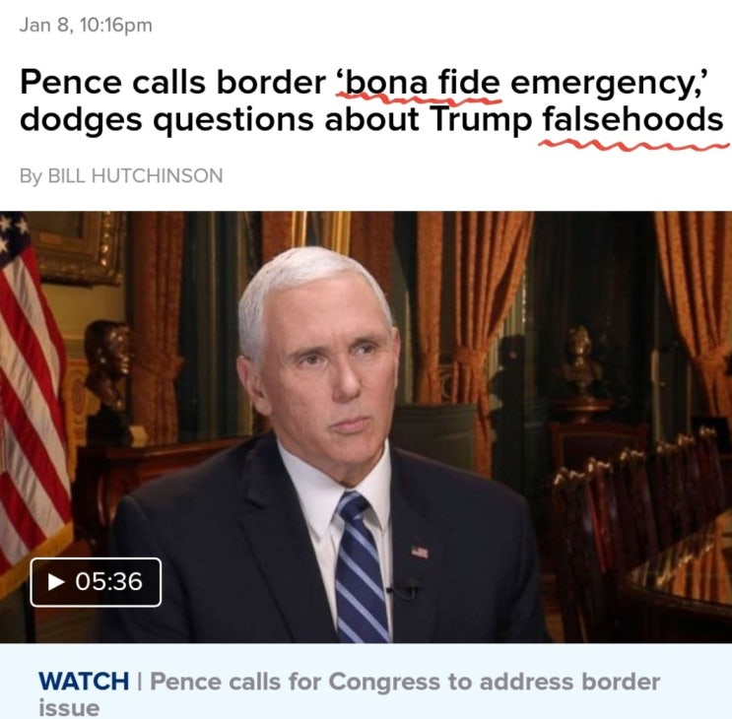This screenshot has height=719, width=732.
Task: Click the Jan 8, 10:16pm timestamp
Action: tap(86, 26)
